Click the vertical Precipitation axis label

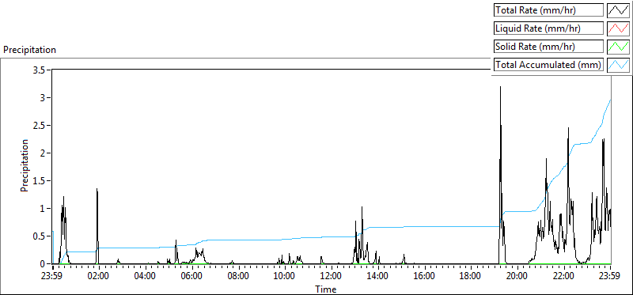coord(25,165)
